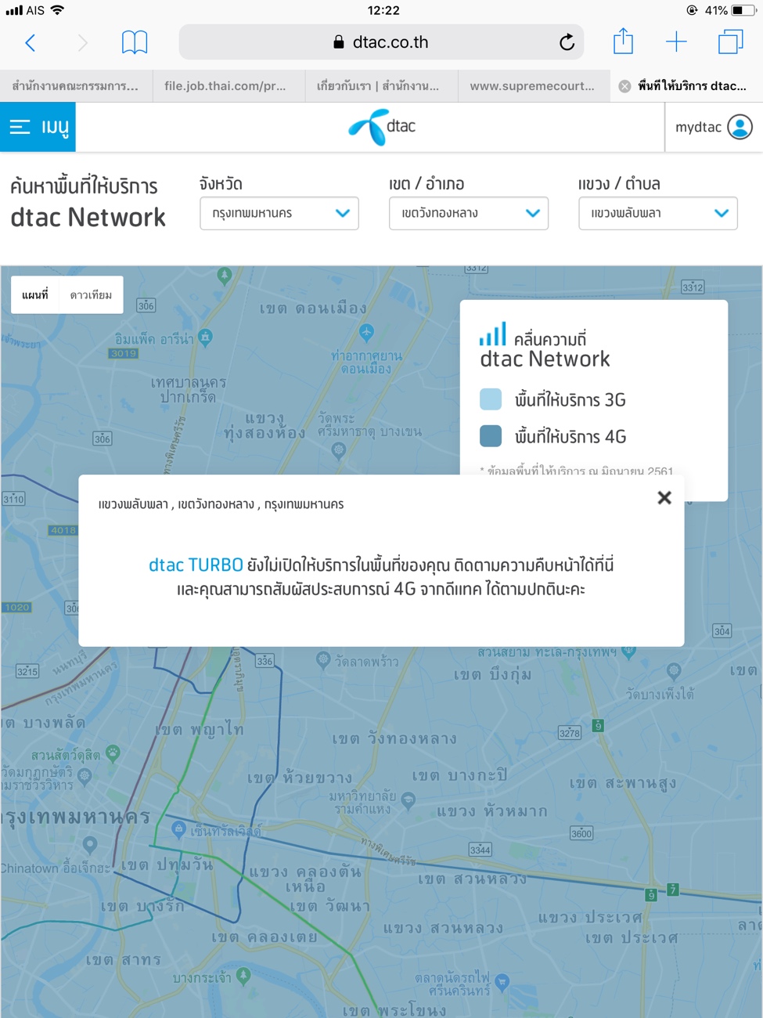Click the 4G coverage dark blue swatch
Screen dimensions: 763x1018
[491, 436]
